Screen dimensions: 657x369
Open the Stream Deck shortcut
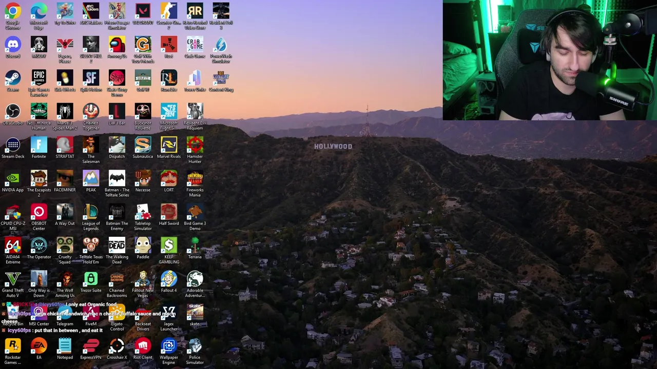point(13,145)
